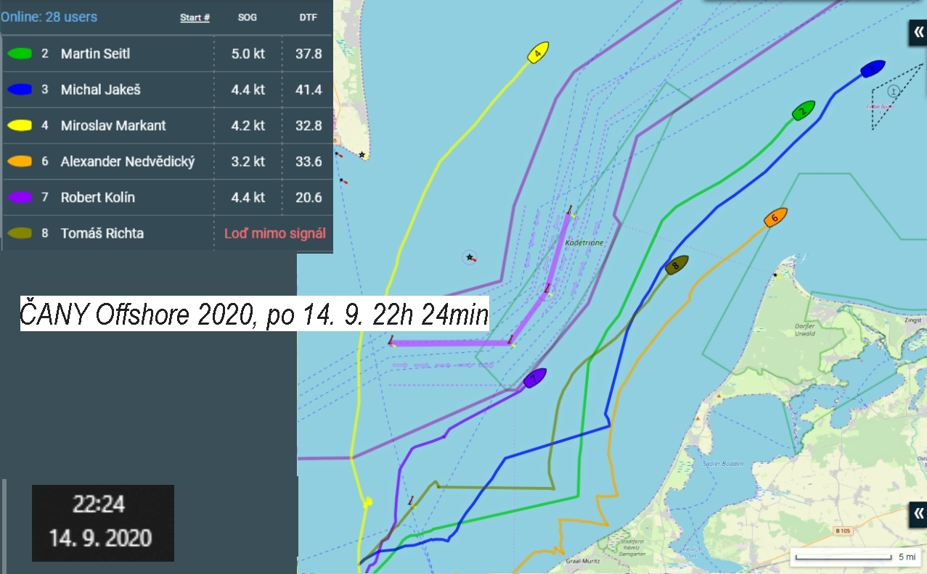Click the Online: 28 users label
Image resolution: width=927 pixels, height=574 pixels.
point(49,17)
